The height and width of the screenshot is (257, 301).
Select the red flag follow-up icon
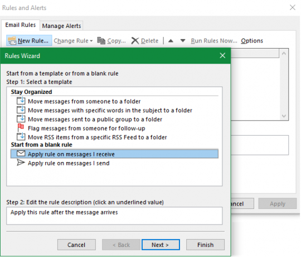(21, 128)
